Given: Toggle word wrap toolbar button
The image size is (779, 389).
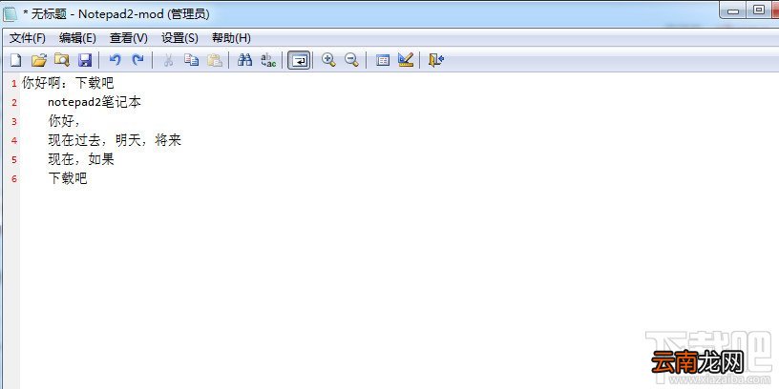Looking at the screenshot, I should click(x=299, y=60).
